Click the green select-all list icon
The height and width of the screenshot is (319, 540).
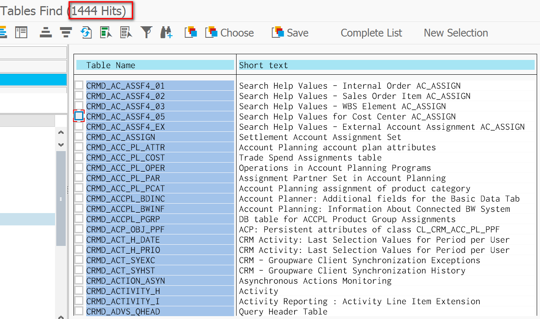coord(106,32)
